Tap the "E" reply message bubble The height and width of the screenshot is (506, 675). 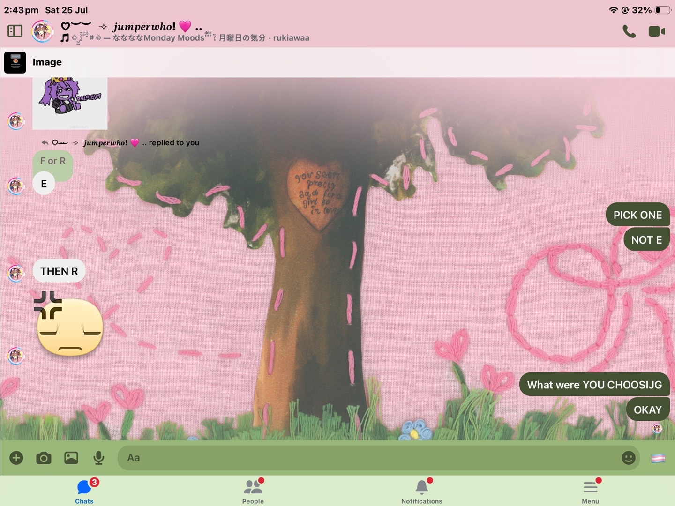click(44, 184)
